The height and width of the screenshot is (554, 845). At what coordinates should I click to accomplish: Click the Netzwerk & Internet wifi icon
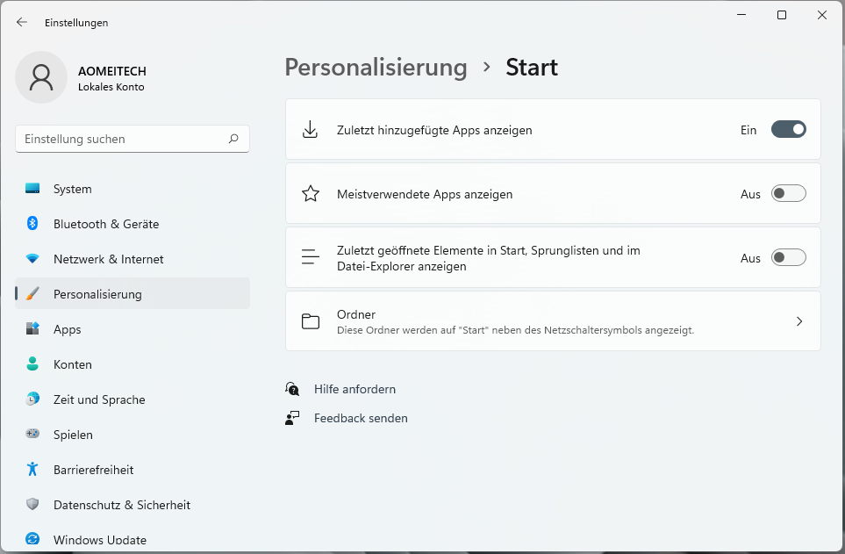click(32, 259)
